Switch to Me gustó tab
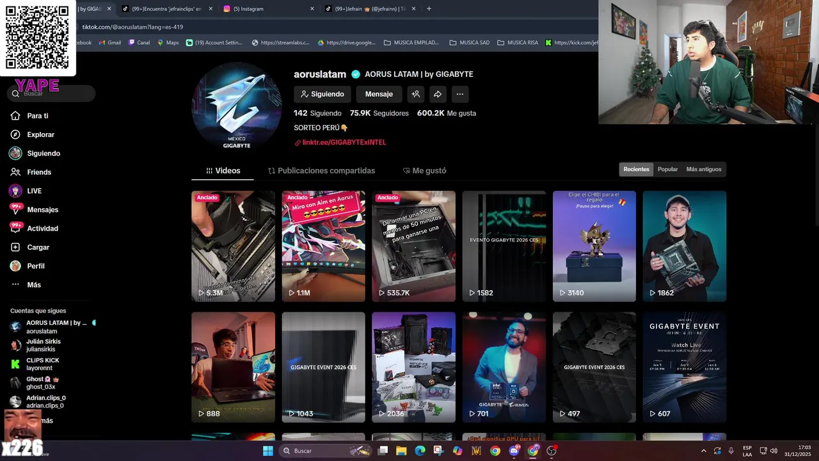819x461 pixels. (x=424, y=171)
